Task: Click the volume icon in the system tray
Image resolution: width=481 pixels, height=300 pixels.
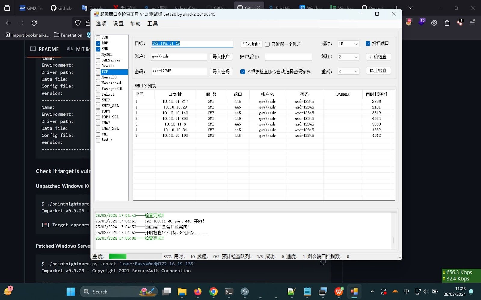Action: click(x=425, y=292)
